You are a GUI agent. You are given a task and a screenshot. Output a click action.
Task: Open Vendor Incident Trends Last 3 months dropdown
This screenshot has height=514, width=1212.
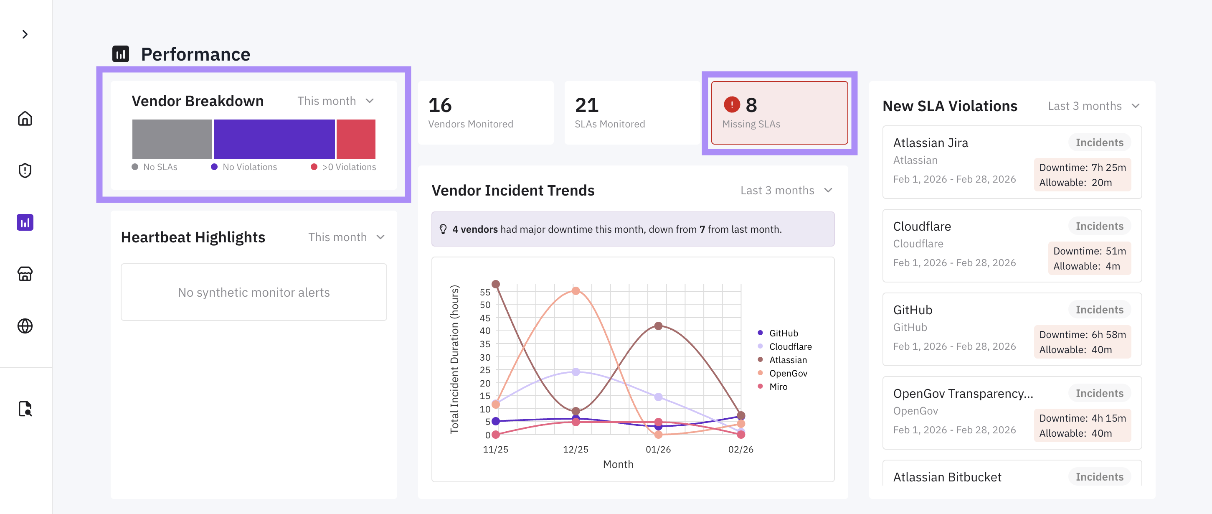click(x=786, y=190)
